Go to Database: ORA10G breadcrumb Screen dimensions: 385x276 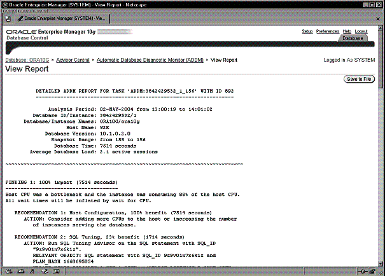pos(27,60)
